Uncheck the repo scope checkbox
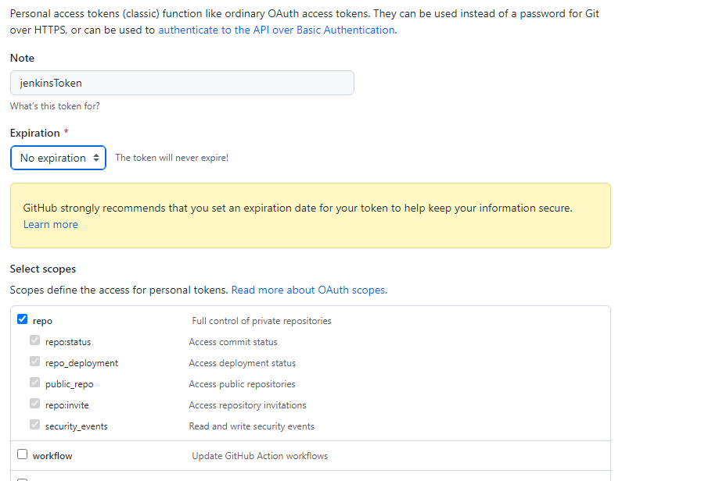 [22, 319]
